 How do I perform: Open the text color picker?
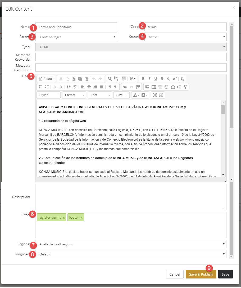tap(136, 95)
